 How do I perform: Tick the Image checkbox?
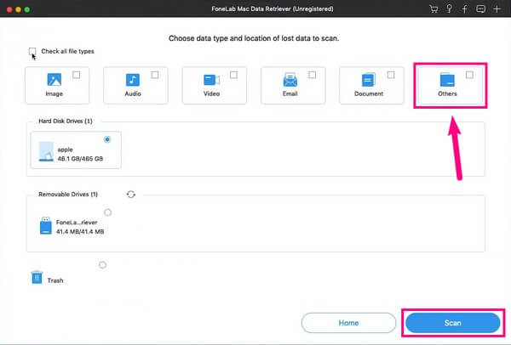(x=77, y=75)
